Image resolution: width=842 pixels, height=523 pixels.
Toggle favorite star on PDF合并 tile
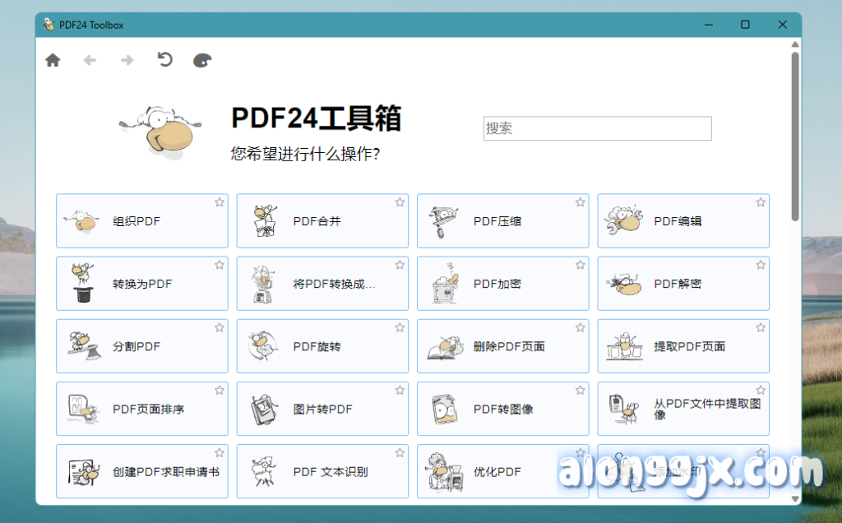(400, 202)
